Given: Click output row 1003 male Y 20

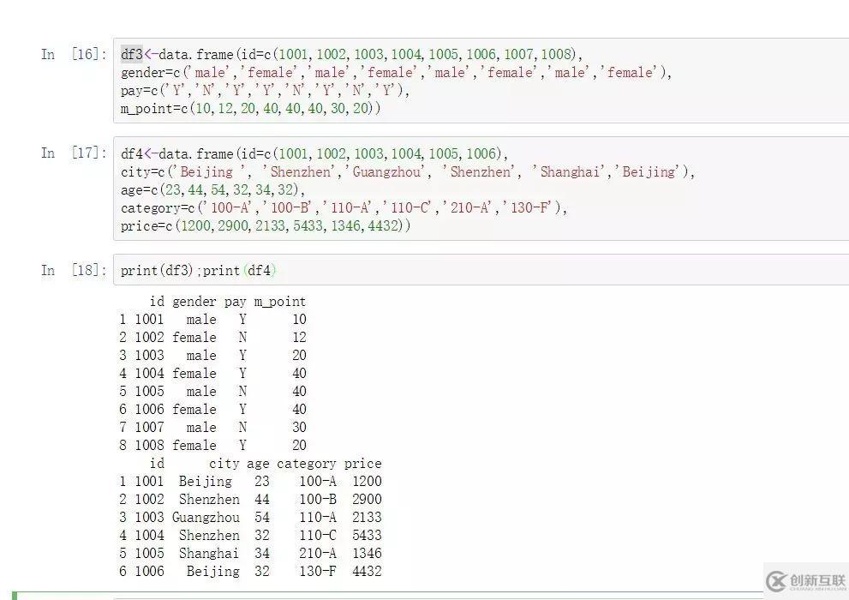Looking at the screenshot, I should point(212,355).
